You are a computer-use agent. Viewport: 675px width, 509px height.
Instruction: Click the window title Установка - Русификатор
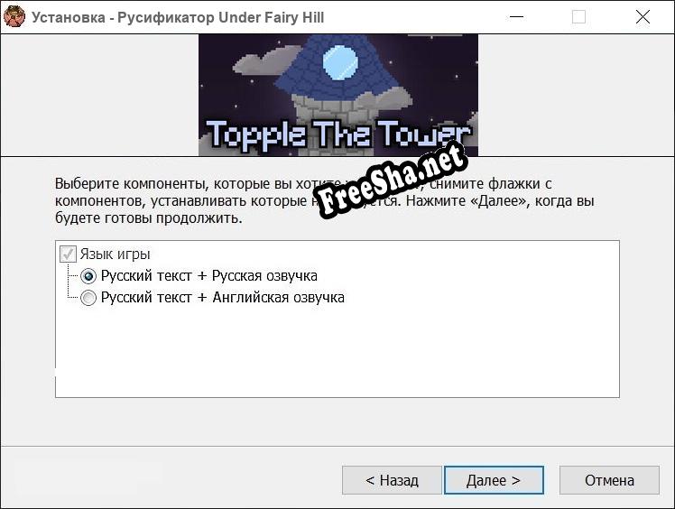(178, 17)
